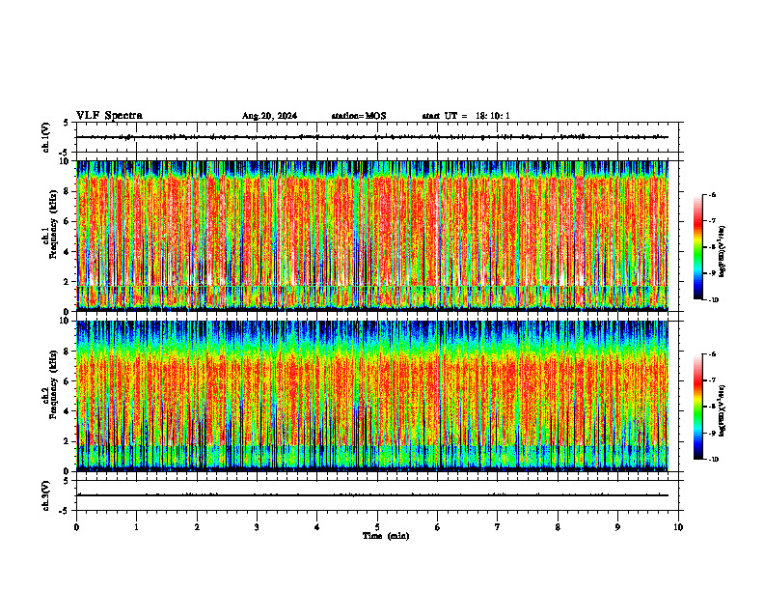Select the ch.1 colorbar log(PSD) unit label
Image resolution: width=764 pixels, height=591 pixels.
[x=723, y=252]
